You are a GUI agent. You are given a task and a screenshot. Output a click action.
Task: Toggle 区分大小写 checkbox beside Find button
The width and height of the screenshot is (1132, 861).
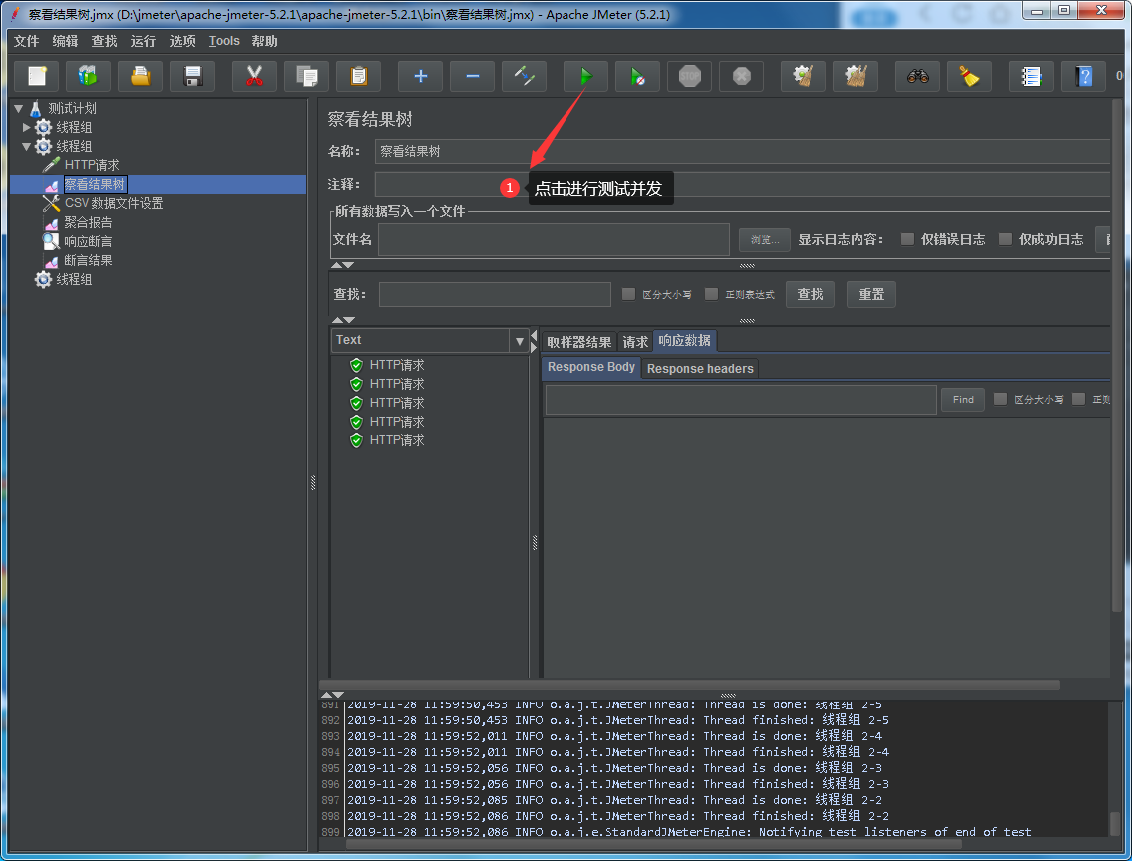tap(1000, 399)
